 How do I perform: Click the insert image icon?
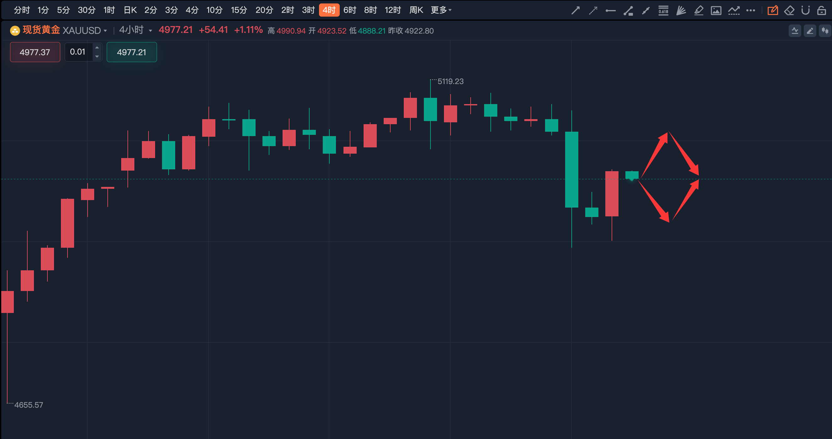[x=716, y=11]
